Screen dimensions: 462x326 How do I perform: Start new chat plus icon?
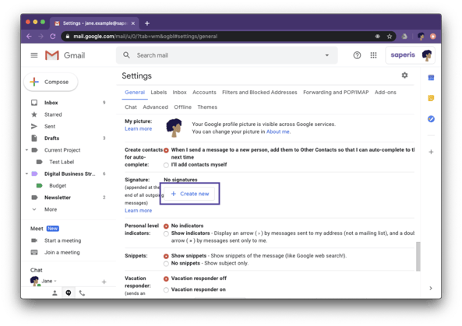click(x=104, y=282)
